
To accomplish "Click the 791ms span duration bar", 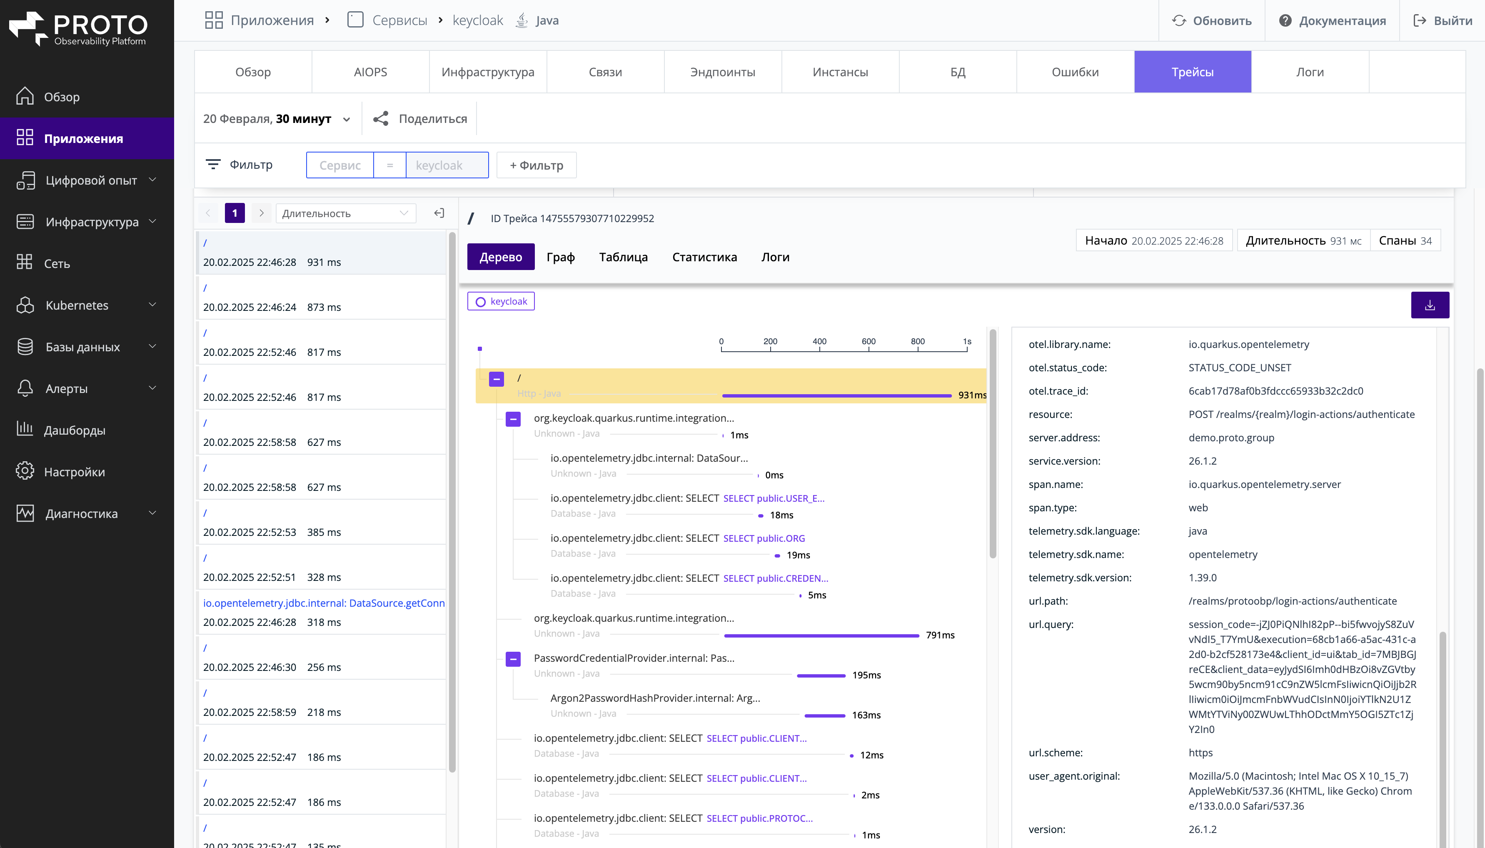I will (821, 635).
